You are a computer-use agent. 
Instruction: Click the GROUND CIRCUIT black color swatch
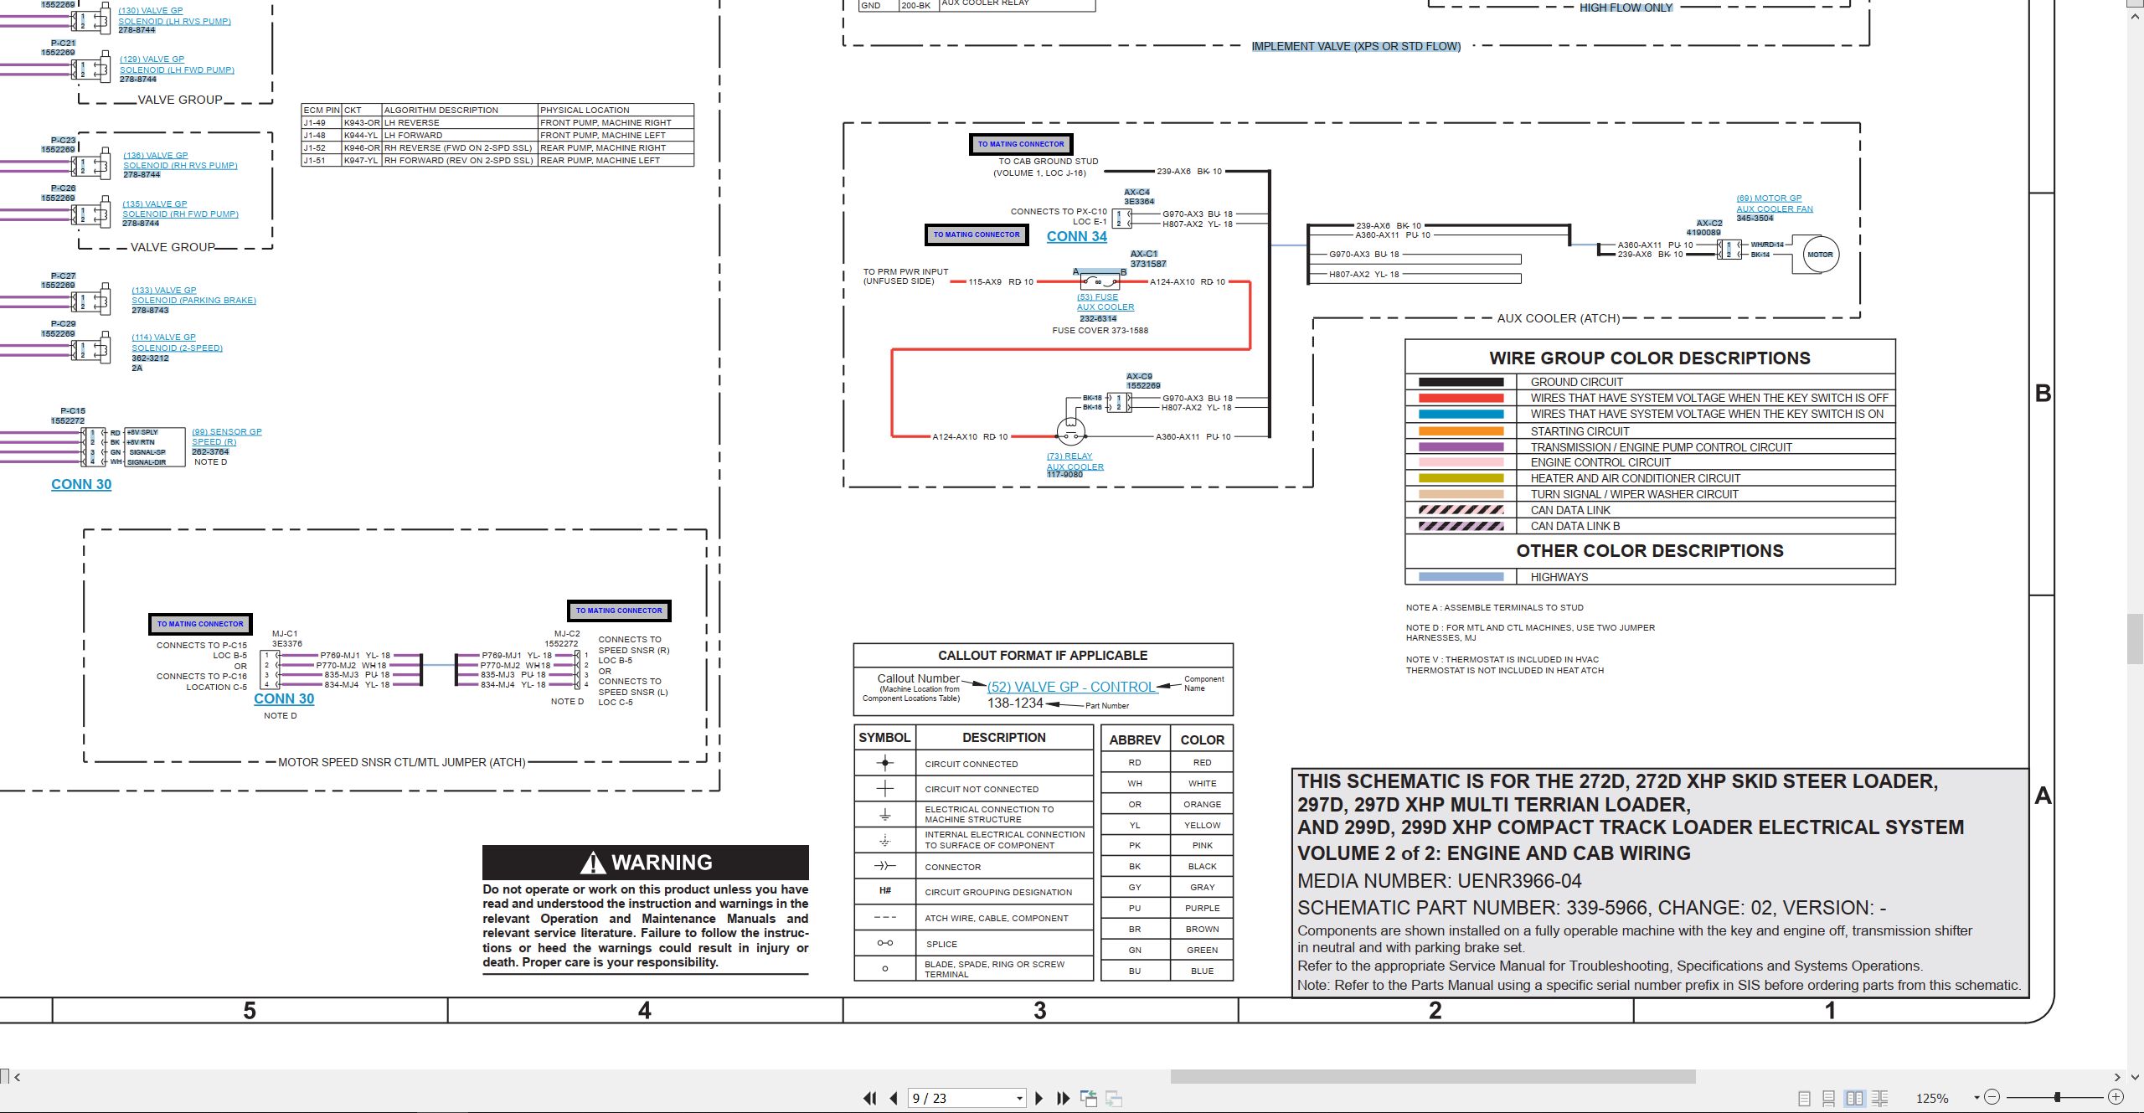tap(1461, 382)
